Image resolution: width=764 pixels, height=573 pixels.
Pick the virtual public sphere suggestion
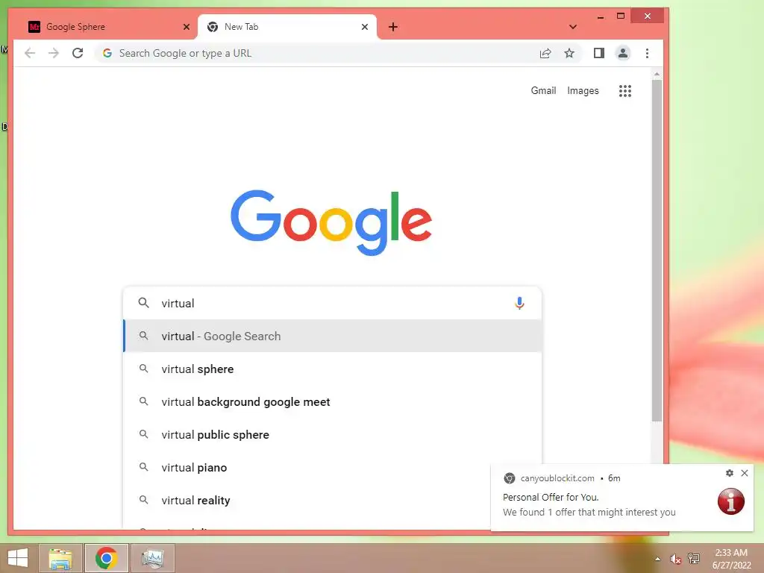pyautogui.click(x=332, y=435)
